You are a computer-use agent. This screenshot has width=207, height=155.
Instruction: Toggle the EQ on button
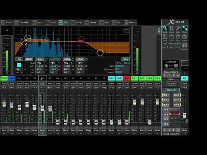coord(19,59)
